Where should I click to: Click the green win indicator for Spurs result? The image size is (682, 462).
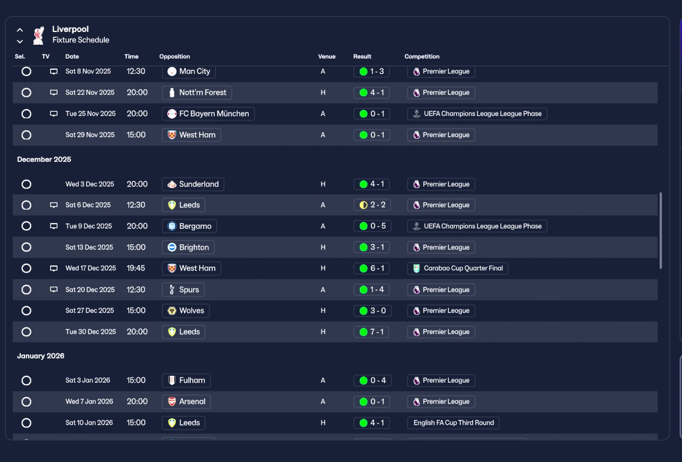tap(363, 290)
